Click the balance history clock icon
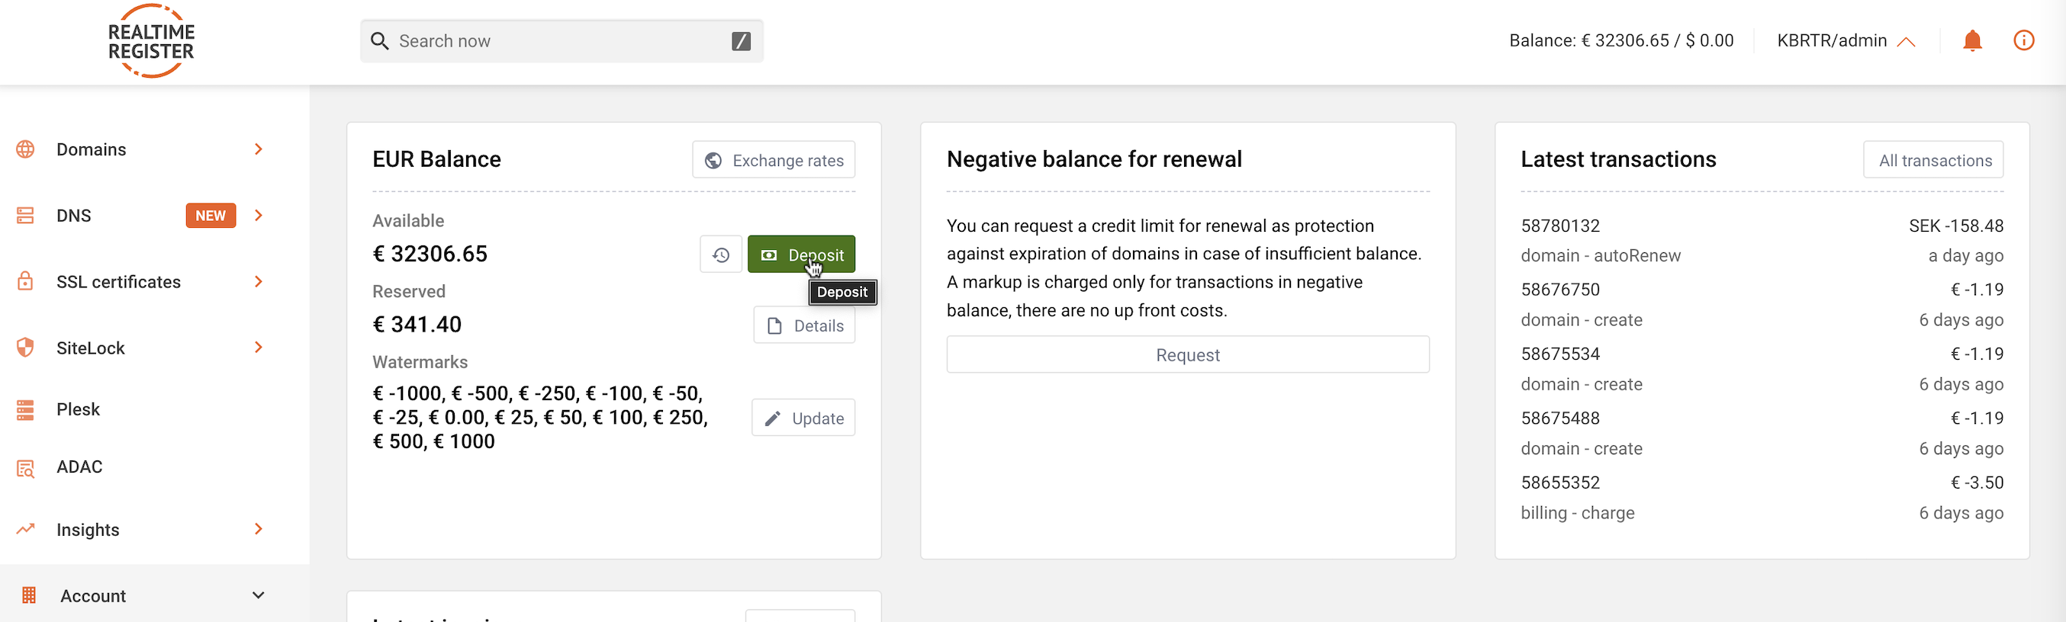 721,255
